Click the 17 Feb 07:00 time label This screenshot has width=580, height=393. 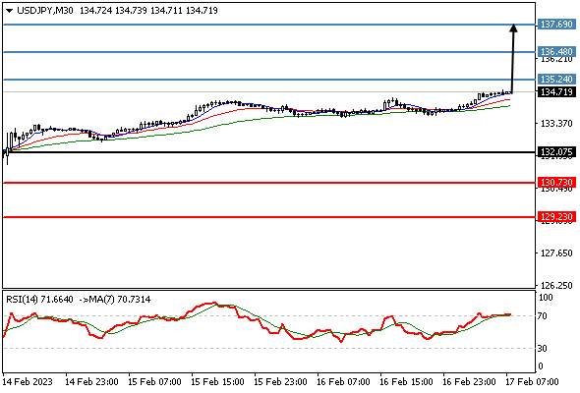click(532, 381)
